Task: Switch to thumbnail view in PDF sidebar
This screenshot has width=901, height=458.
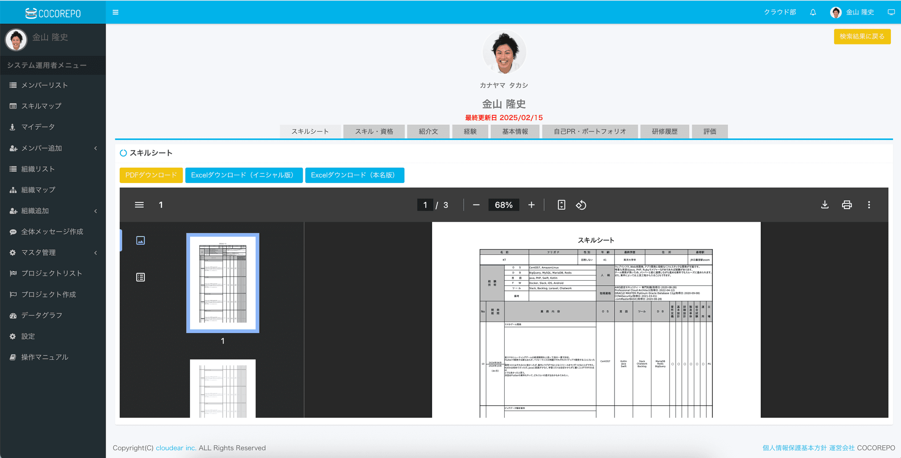Action: point(141,240)
